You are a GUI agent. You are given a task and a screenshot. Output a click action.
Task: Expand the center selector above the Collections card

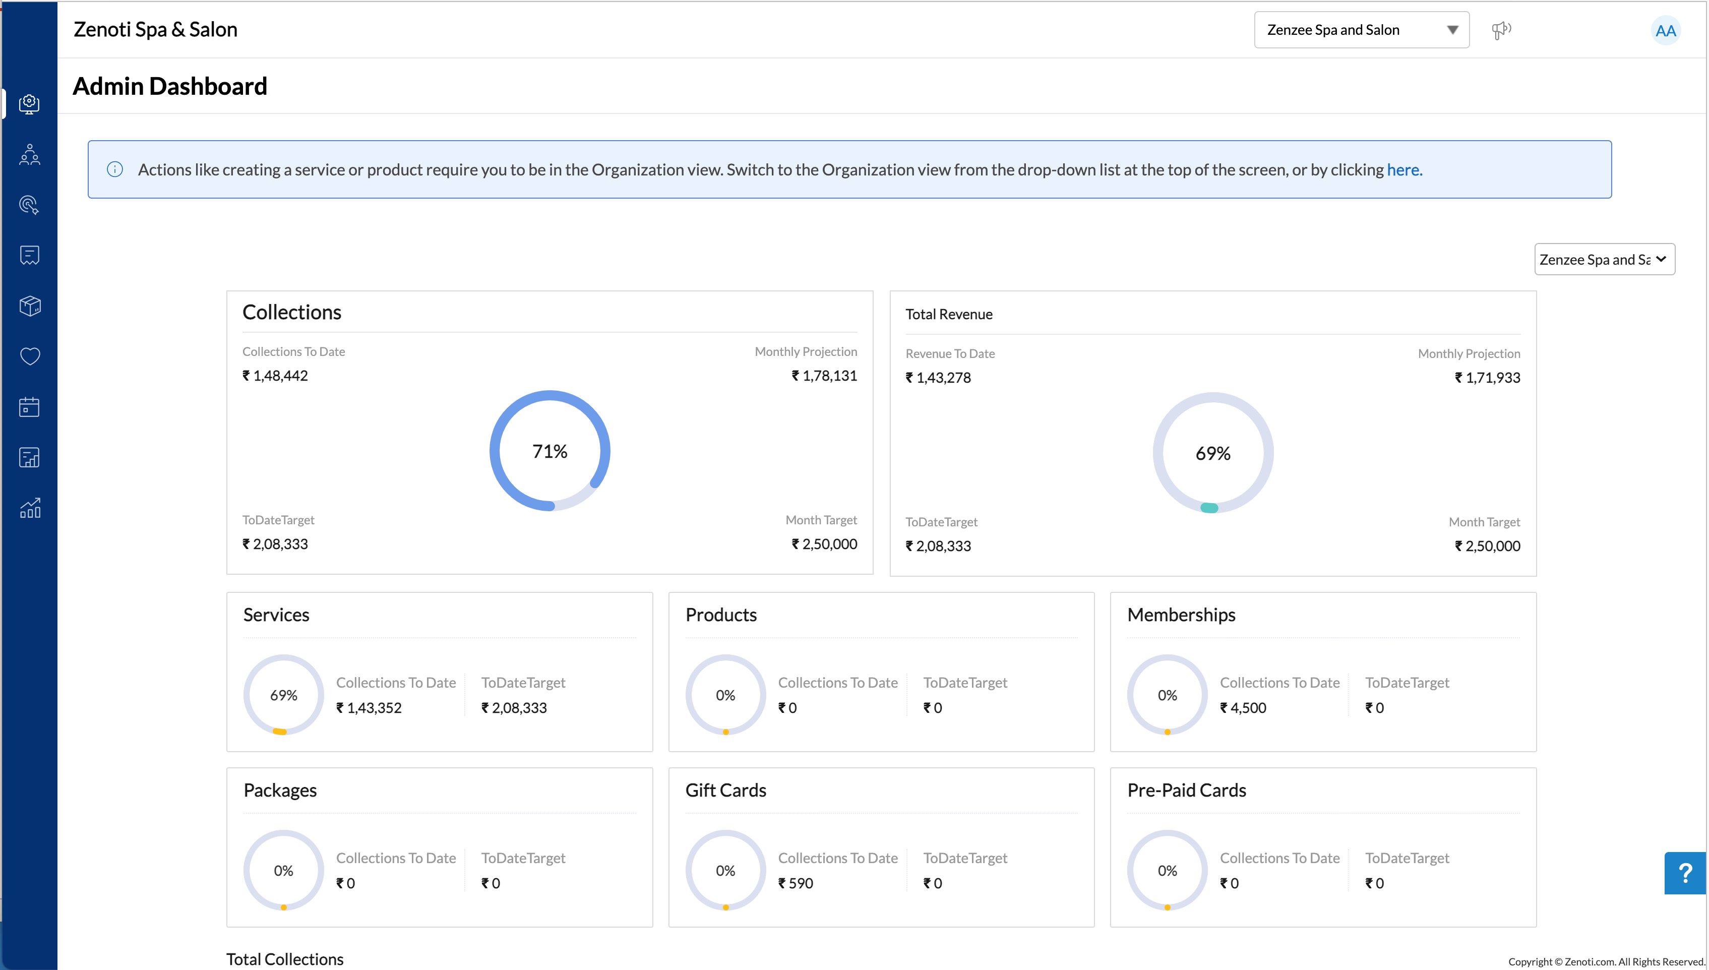click(1604, 259)
